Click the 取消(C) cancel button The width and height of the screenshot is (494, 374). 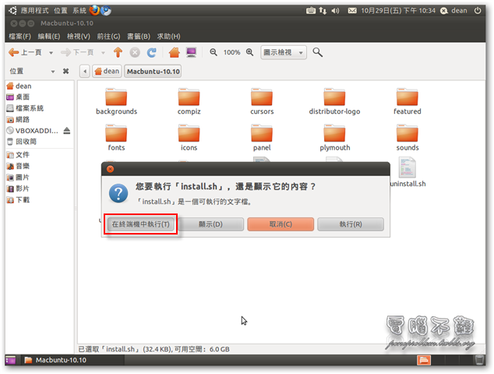[281, 224]
